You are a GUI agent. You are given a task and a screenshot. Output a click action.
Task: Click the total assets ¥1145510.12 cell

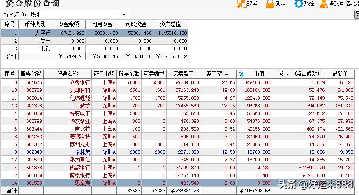(172, 56)
